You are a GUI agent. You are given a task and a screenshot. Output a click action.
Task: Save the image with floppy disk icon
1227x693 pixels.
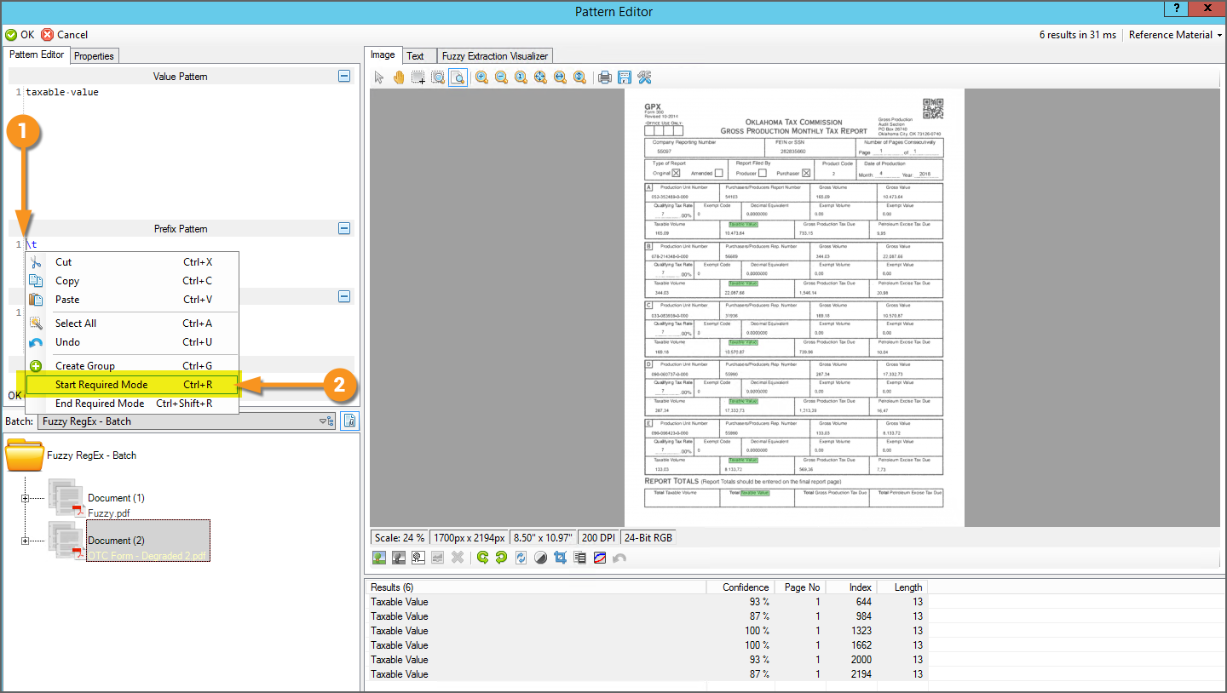tap(625, 77)
